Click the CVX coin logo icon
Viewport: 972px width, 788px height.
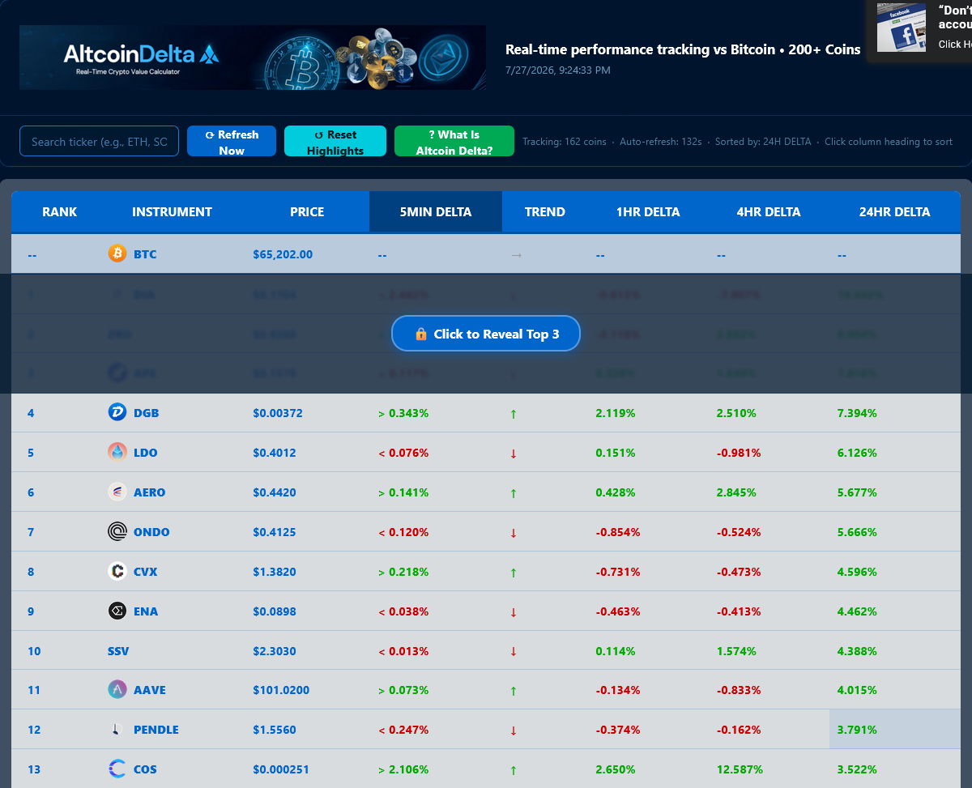pyautogui.click(x=117, y=571)
